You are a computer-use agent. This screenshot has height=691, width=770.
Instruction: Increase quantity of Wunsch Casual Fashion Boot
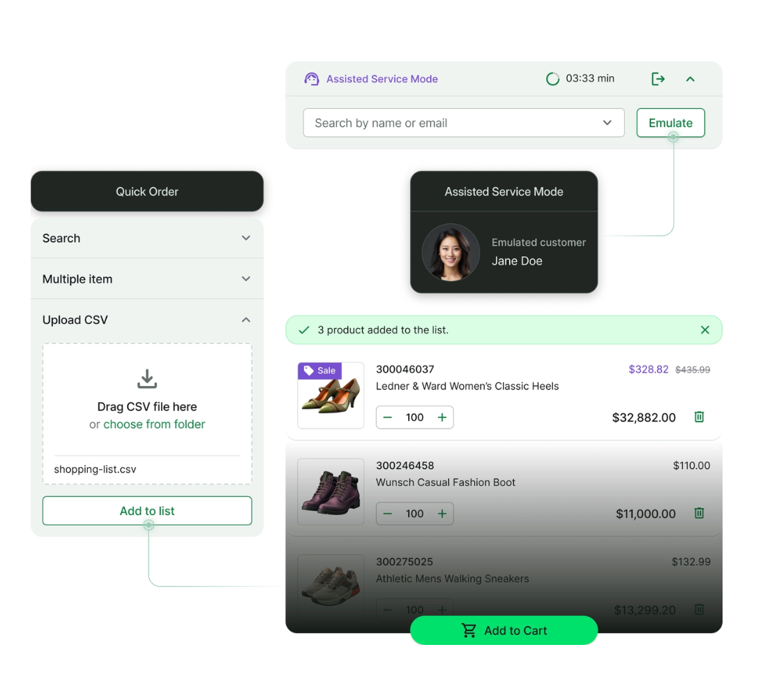(442, 514)
